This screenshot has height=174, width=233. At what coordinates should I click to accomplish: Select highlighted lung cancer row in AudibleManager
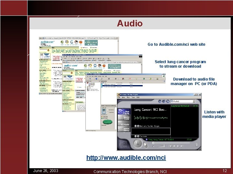click(122, 86)
